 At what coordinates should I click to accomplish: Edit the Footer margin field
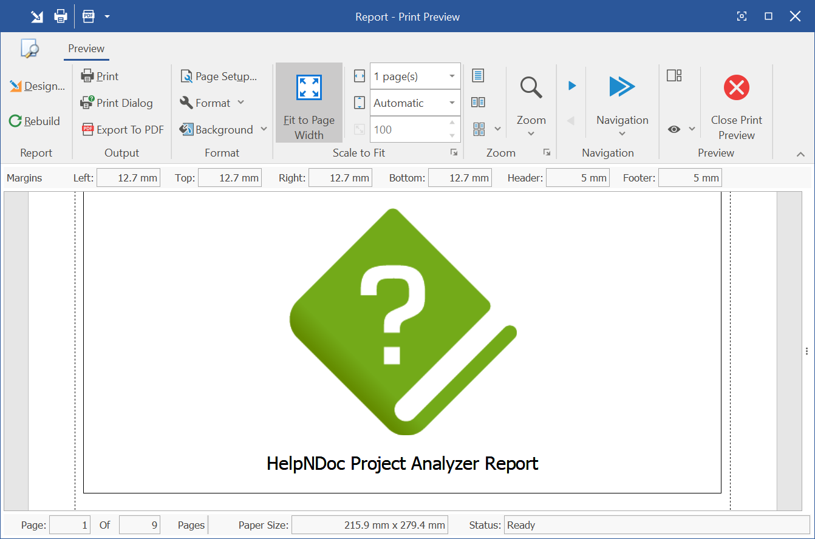tap(690, 178)
